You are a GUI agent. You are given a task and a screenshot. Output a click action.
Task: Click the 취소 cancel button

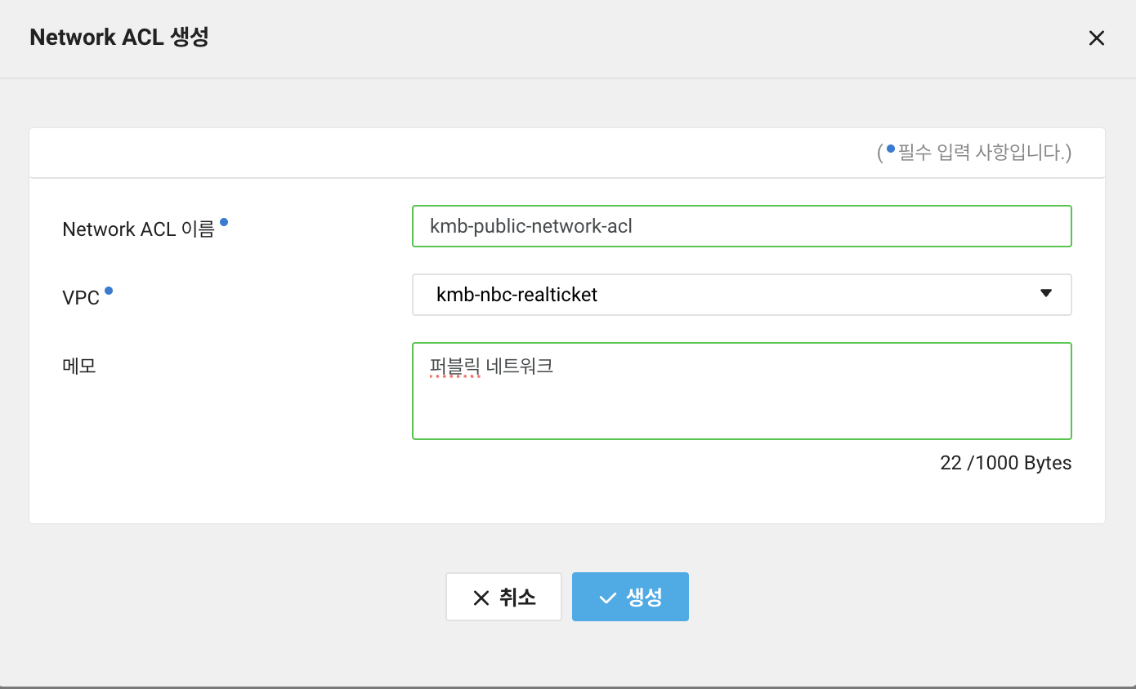point(503,597)
